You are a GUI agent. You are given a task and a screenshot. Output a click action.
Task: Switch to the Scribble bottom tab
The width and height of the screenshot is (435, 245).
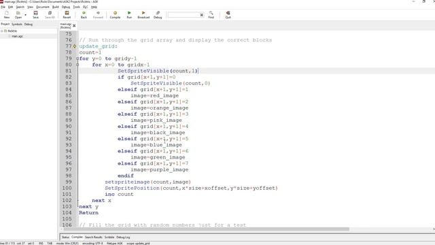pos(109,238)
